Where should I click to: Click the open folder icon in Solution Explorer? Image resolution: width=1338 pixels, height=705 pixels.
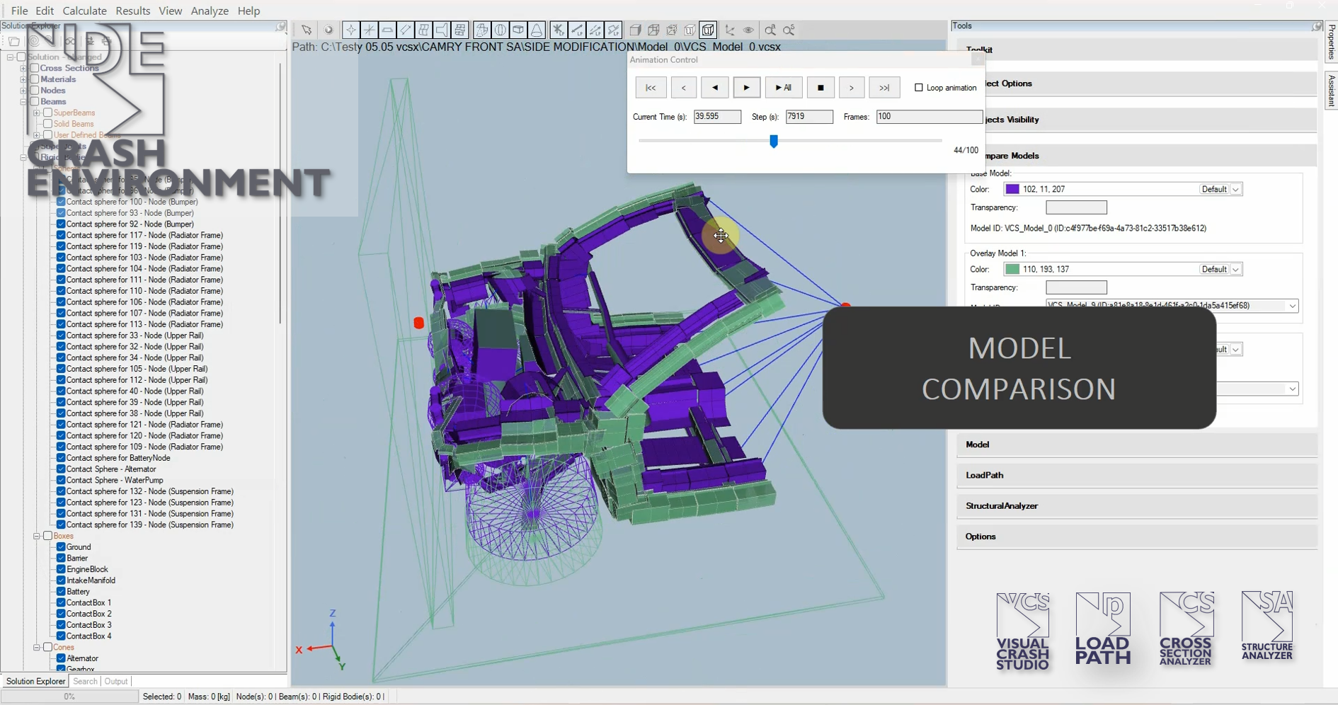click(14, 41)
